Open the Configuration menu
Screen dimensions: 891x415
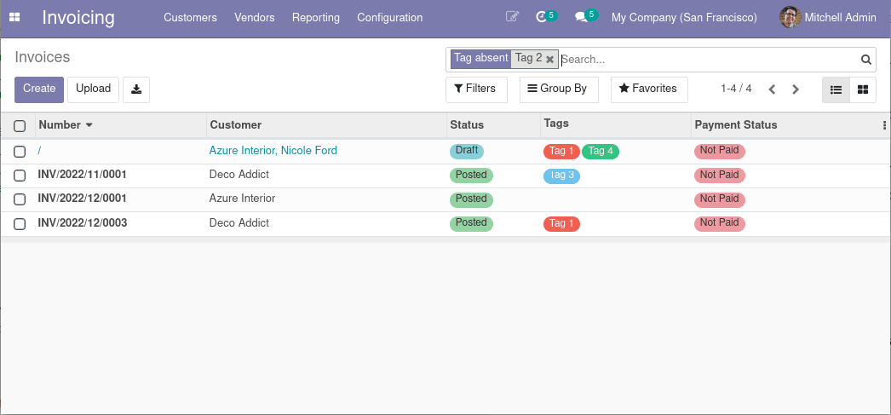390,18
